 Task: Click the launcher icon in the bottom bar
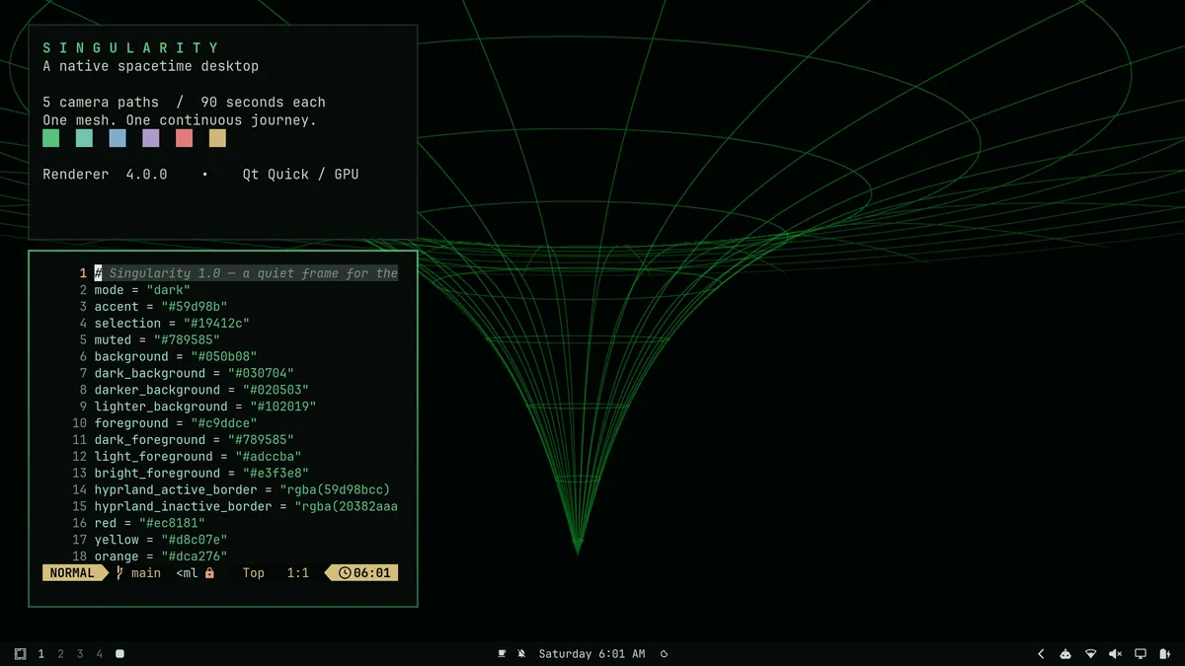coord(20,654)
